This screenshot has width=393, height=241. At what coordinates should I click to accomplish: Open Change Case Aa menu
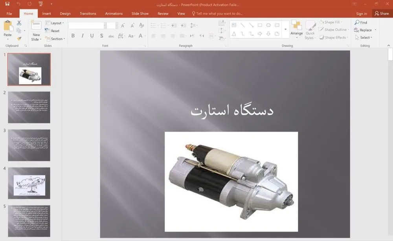[131, 36]
